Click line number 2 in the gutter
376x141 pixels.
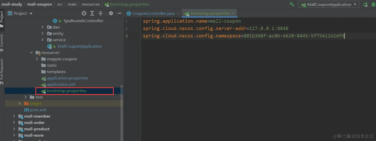[127, 29]
